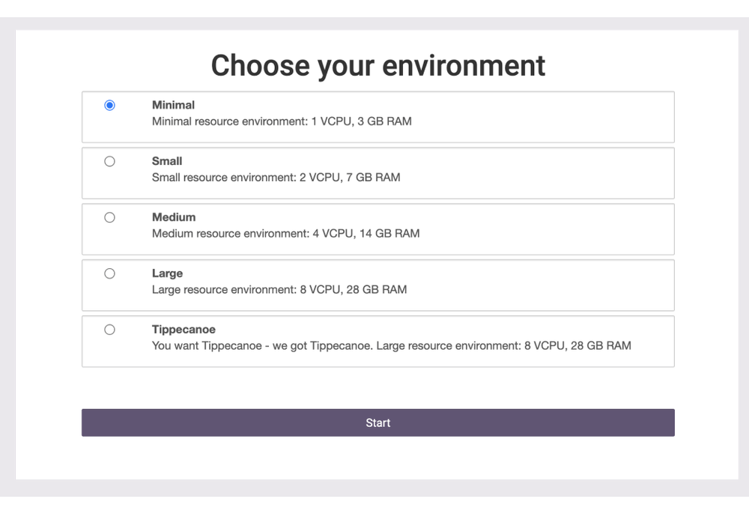The width and height of the screenshot is (749, 511).
Task: Select the Large radio button
Action: pos(109,273)
